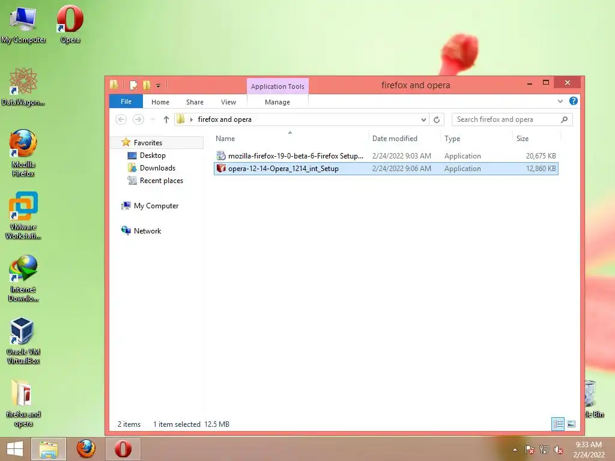Go up one folder level
The width and height of the screenshot is (615, 461).
tap(166, 119)
